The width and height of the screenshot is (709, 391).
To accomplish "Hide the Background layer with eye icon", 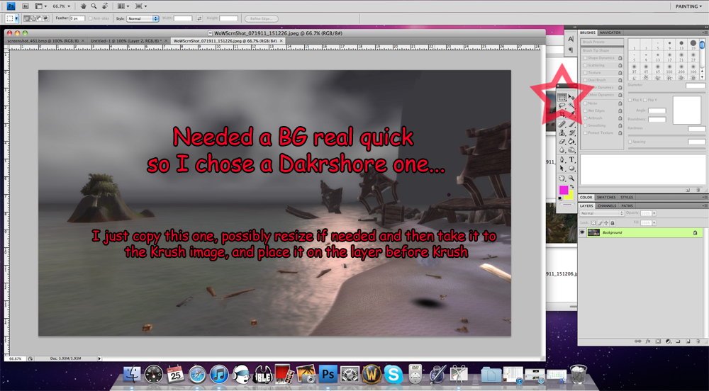I will tap(583, 232).
